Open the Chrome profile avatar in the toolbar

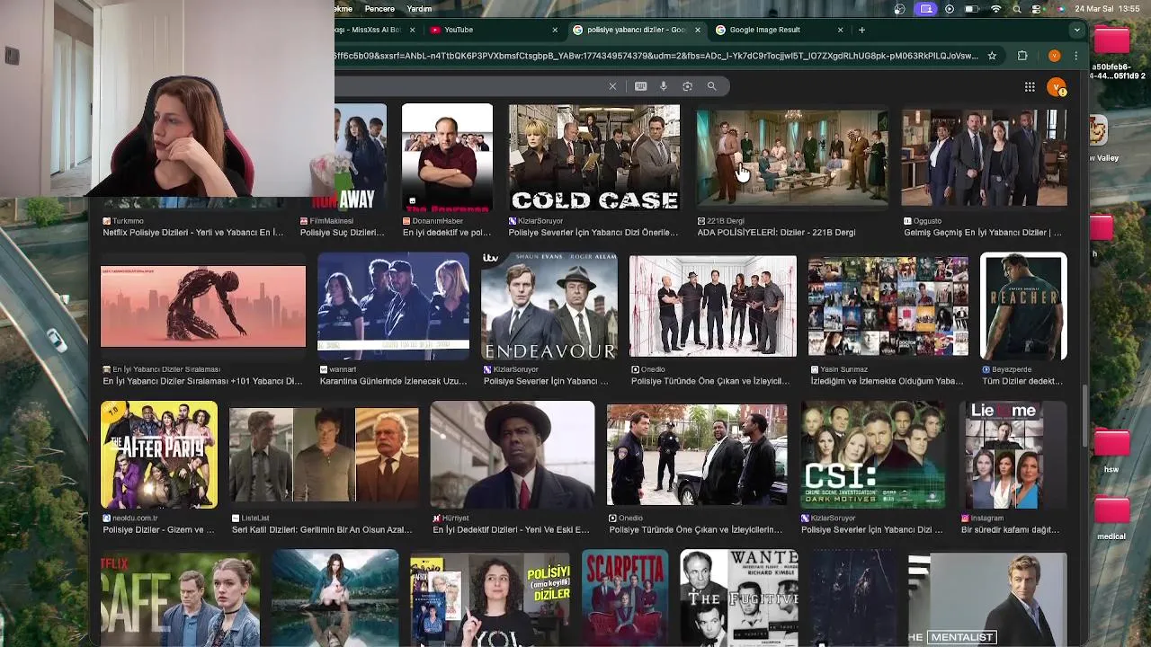[x=1054, y=56]
